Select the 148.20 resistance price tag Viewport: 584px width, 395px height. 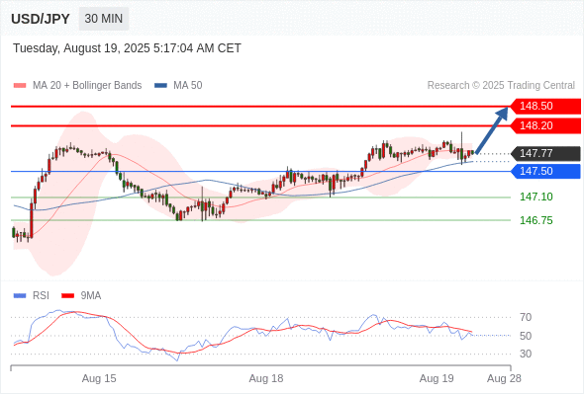[545, 125]
